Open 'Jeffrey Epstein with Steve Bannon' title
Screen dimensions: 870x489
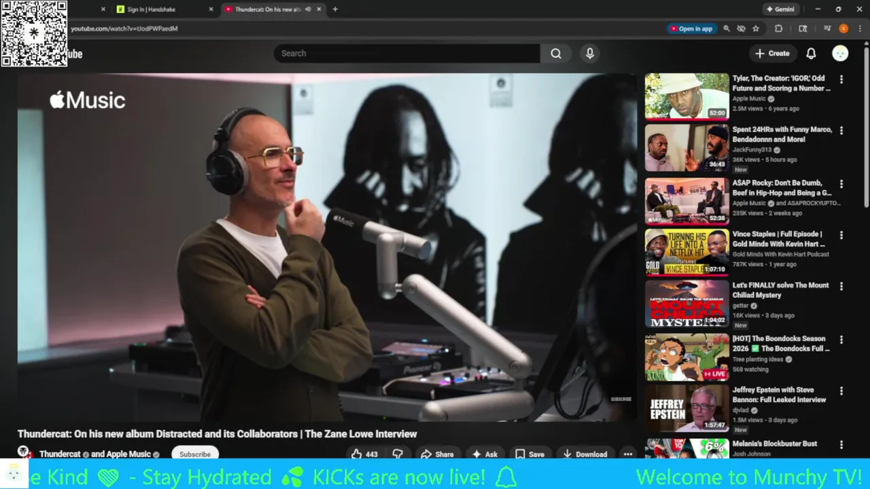[x=779, y=395]
